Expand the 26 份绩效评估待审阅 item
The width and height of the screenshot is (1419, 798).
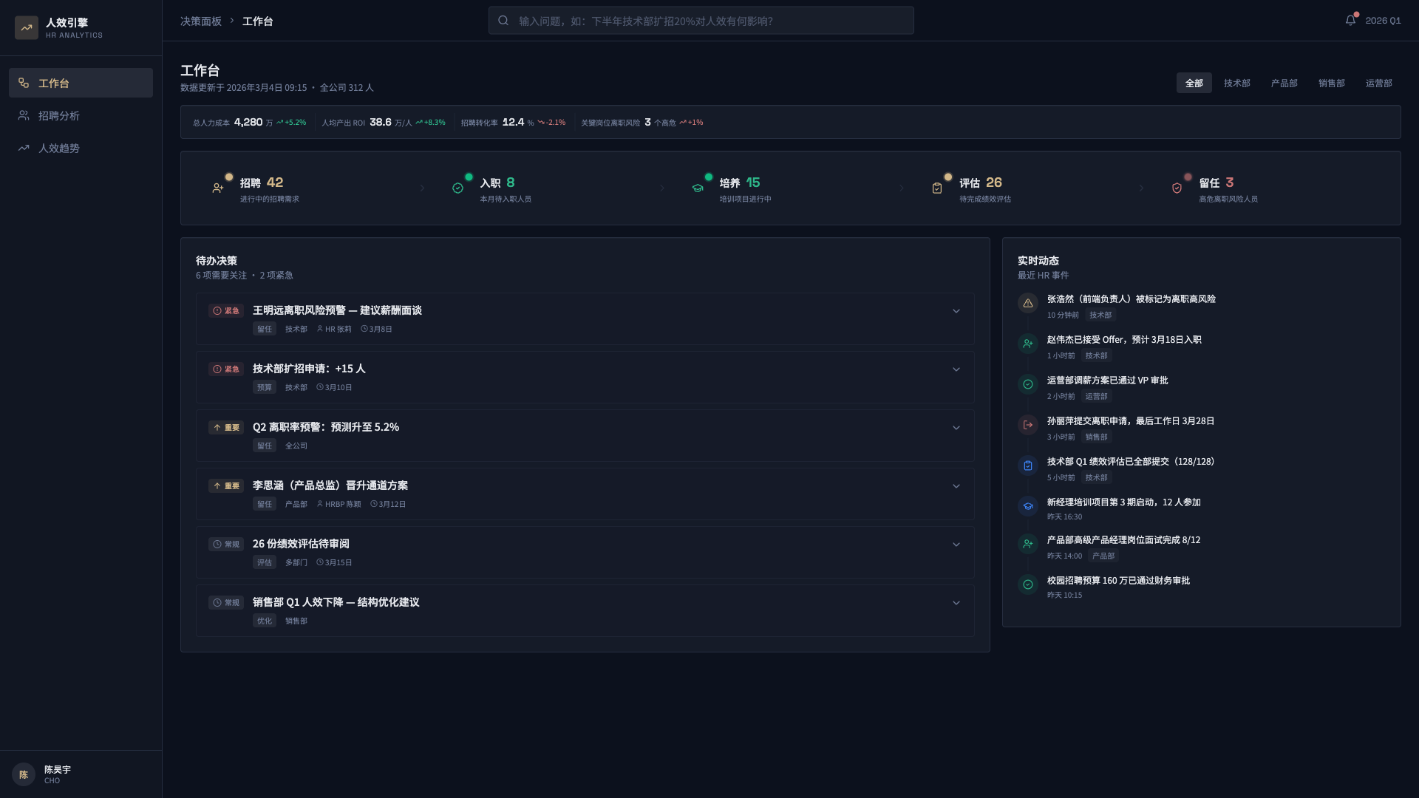956,545
